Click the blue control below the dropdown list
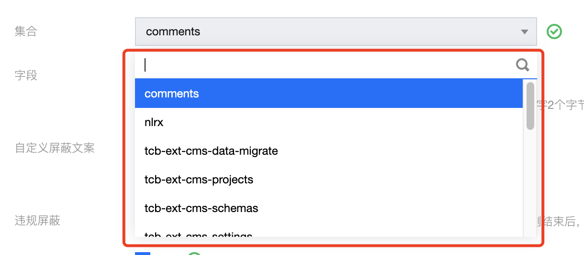584x255 pixels. 143,253
